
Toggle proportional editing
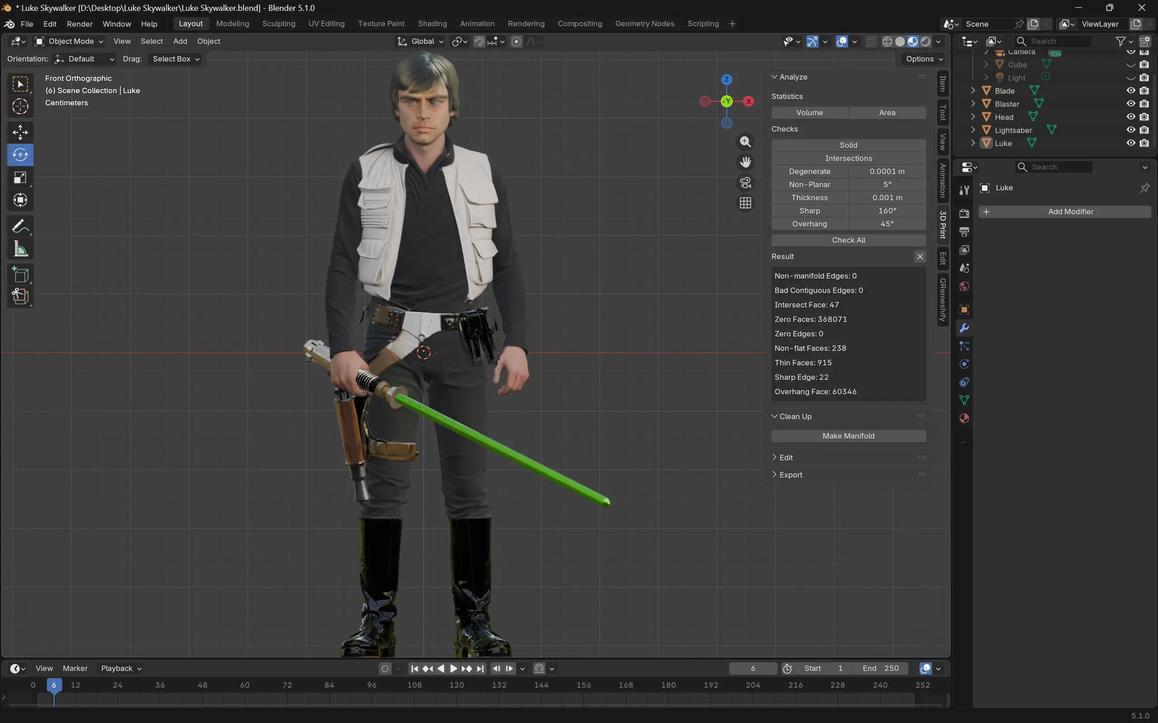tap(516, 42)
